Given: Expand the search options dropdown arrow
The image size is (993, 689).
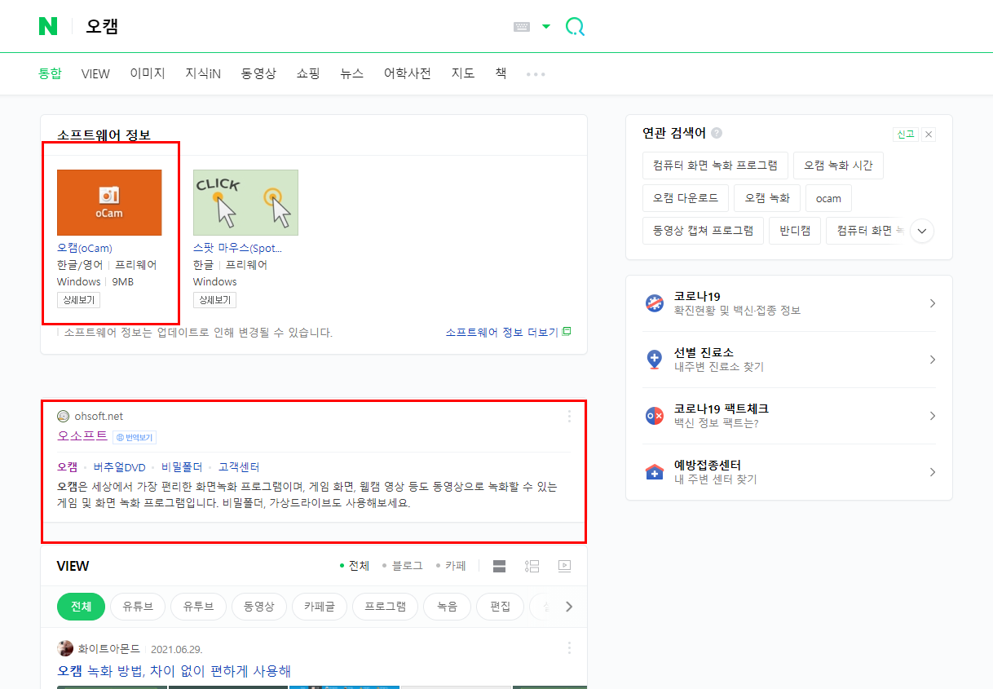Looking at the screenshot, I should [x=546, y=27].
